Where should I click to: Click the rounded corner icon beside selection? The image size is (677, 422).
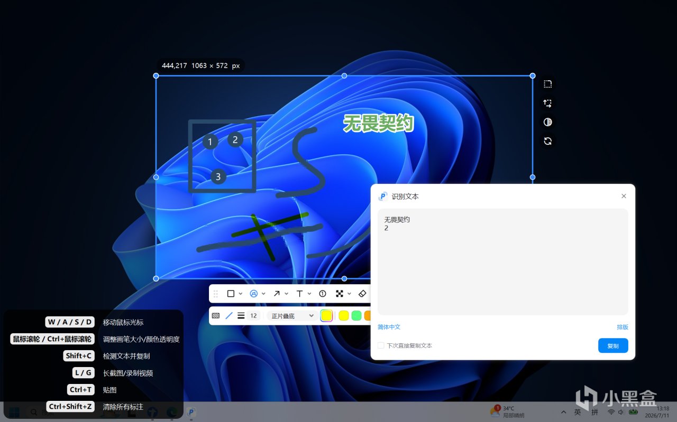548,84
